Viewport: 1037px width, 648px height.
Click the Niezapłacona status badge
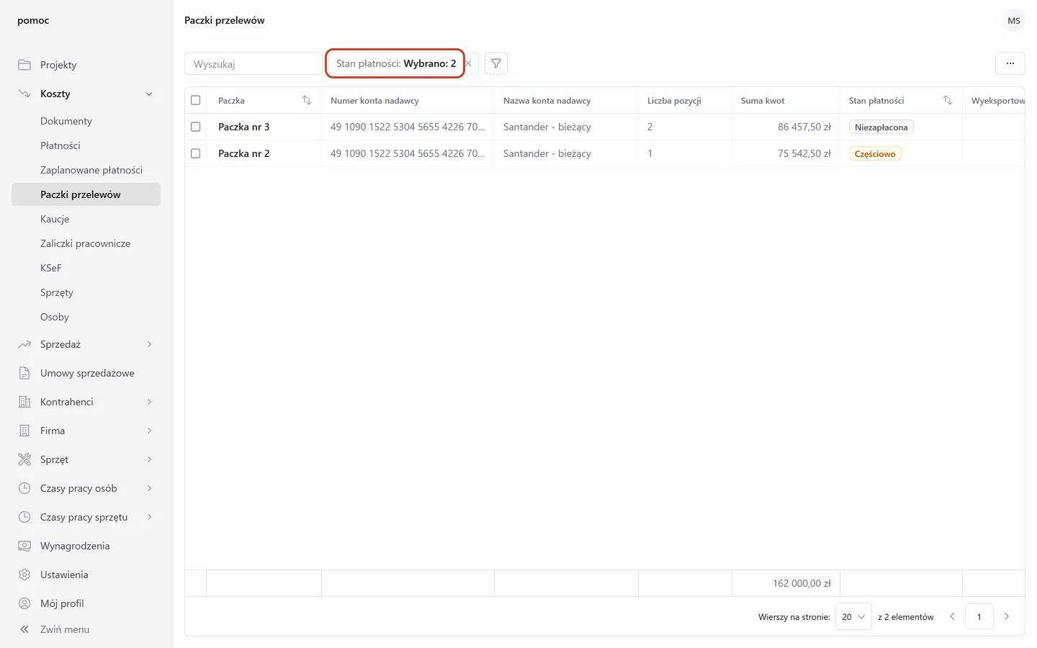click(881, 127)
